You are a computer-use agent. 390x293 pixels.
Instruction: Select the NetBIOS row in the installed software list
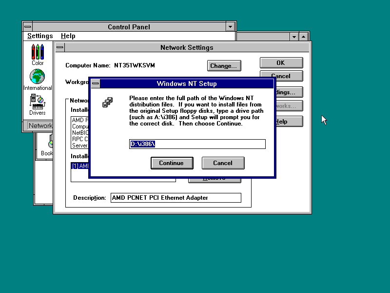click(x=80, y=133)
